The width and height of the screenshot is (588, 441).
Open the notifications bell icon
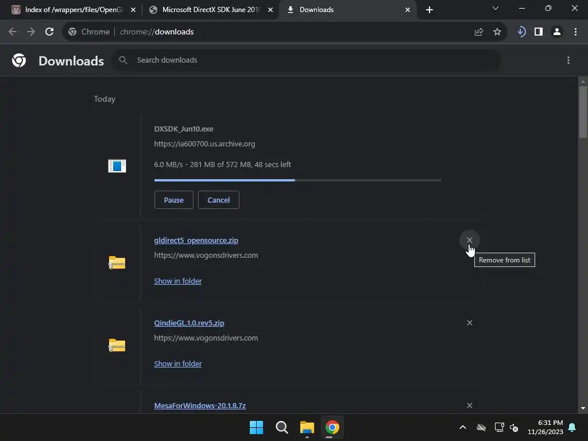click(572, 427)
